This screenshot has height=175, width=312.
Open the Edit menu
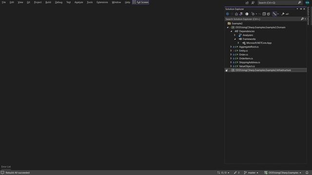pos(12,2)
